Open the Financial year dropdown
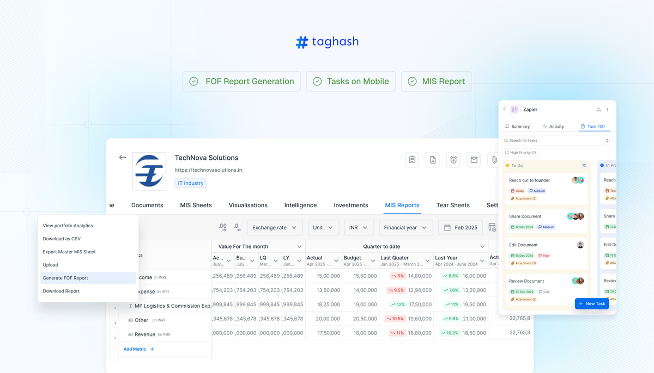 coord(405,227)
